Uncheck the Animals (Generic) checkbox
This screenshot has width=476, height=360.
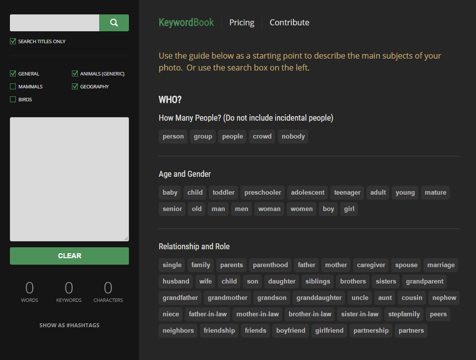click(x=75, y=73)
